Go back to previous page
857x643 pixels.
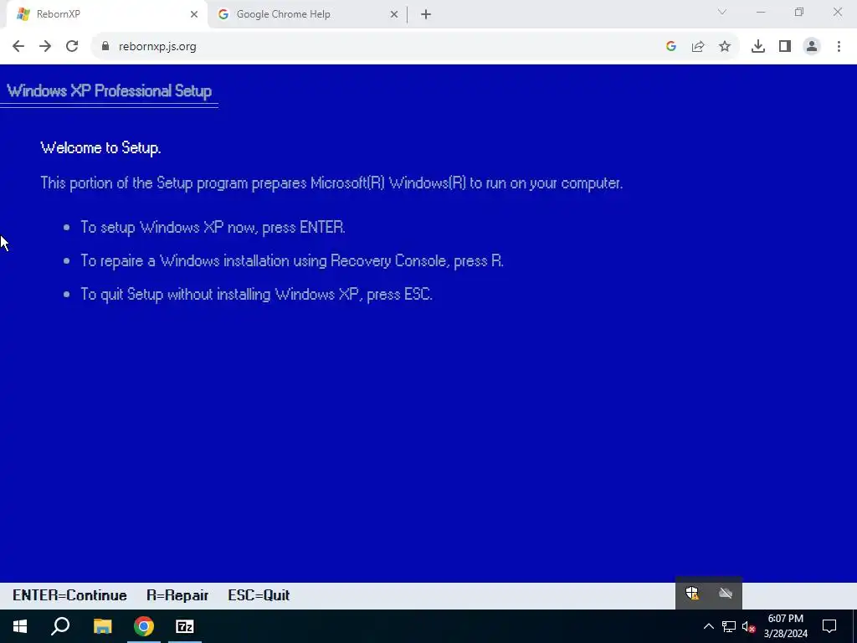[x=18, y=46]
